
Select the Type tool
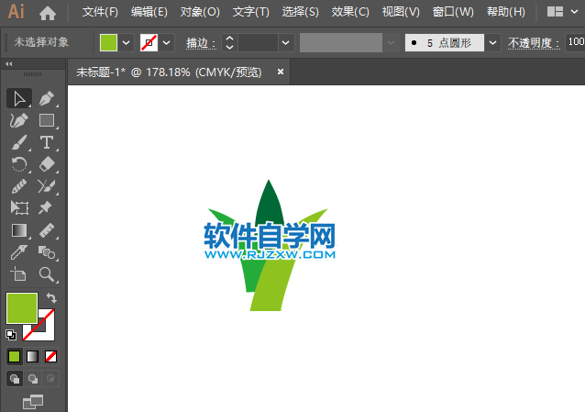coord(47,142)
